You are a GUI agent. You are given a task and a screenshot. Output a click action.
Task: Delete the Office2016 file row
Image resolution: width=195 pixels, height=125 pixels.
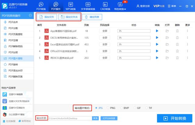click(x=177, y=51)
